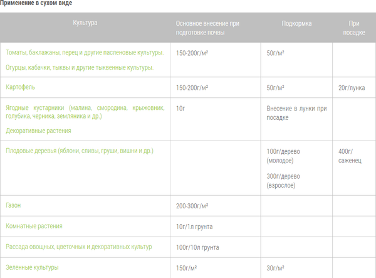Click the "Картофель" crop link

click(x=20, y=87)
